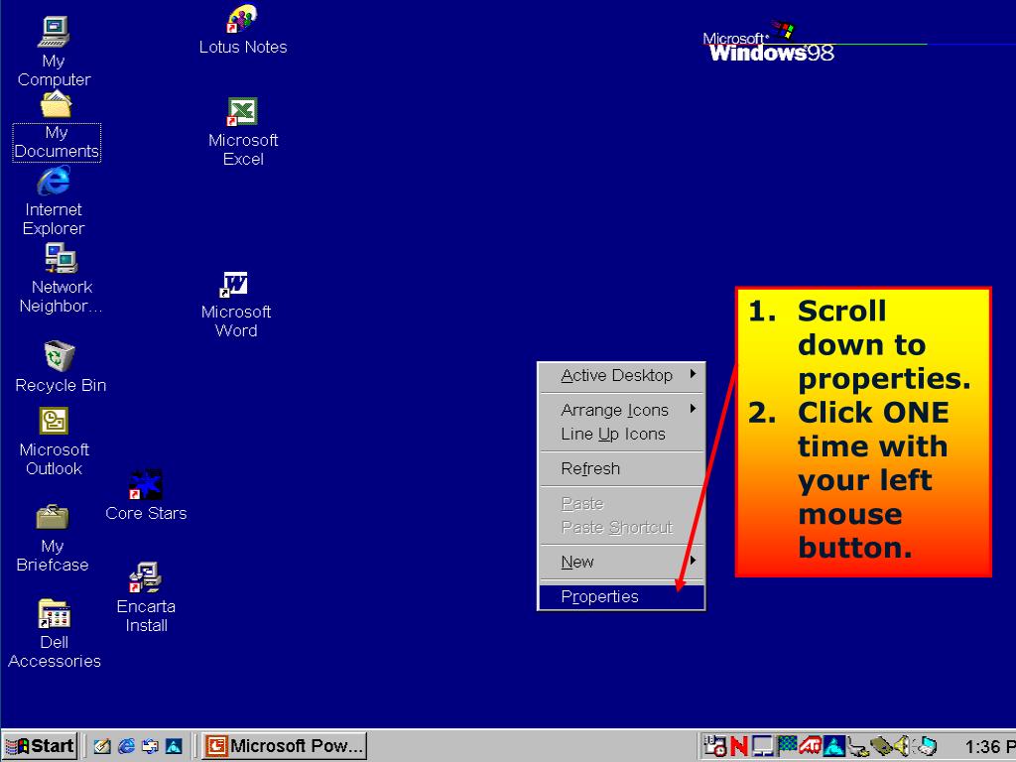
Task: Select the My Documents folder icon
Action: 57,126
